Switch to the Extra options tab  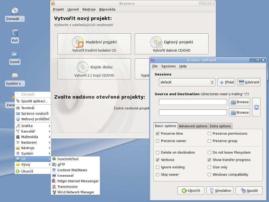220,126
